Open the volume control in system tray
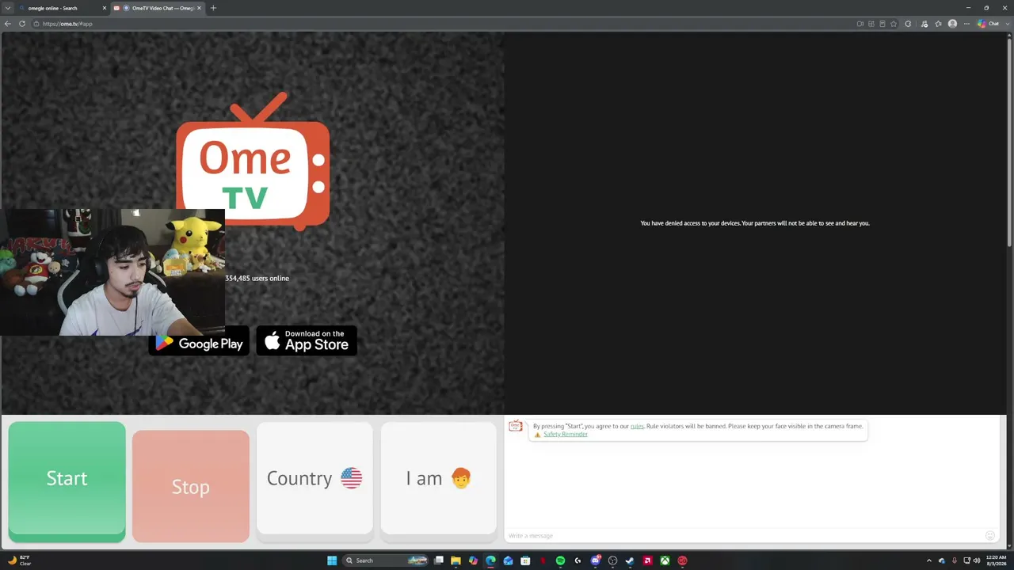Viewport: 1014px width, 570px height. [976, 560]
